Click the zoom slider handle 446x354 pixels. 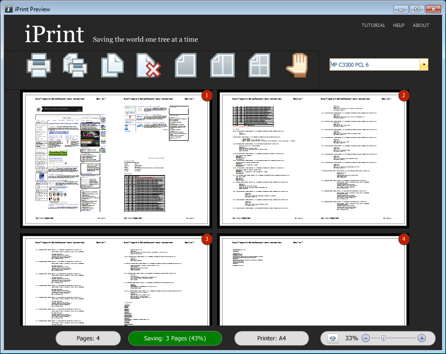[x=383, y=338]
